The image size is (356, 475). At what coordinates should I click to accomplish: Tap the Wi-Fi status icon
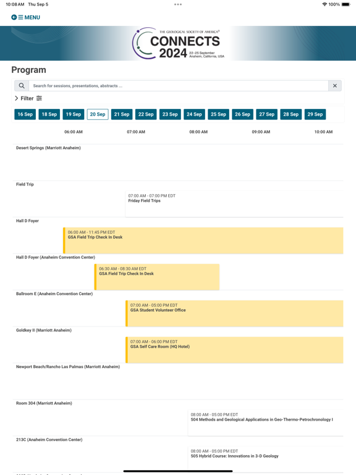point(324,4)
